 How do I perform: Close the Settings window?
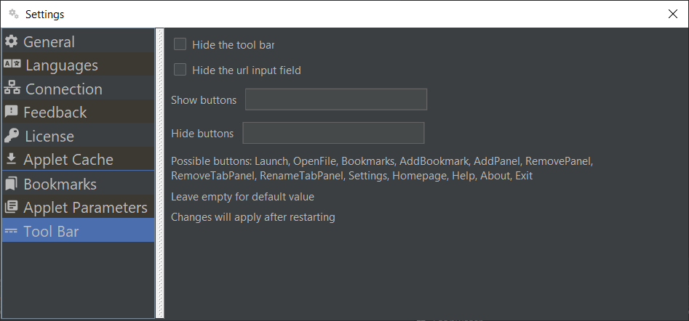[x=672, y=14]
